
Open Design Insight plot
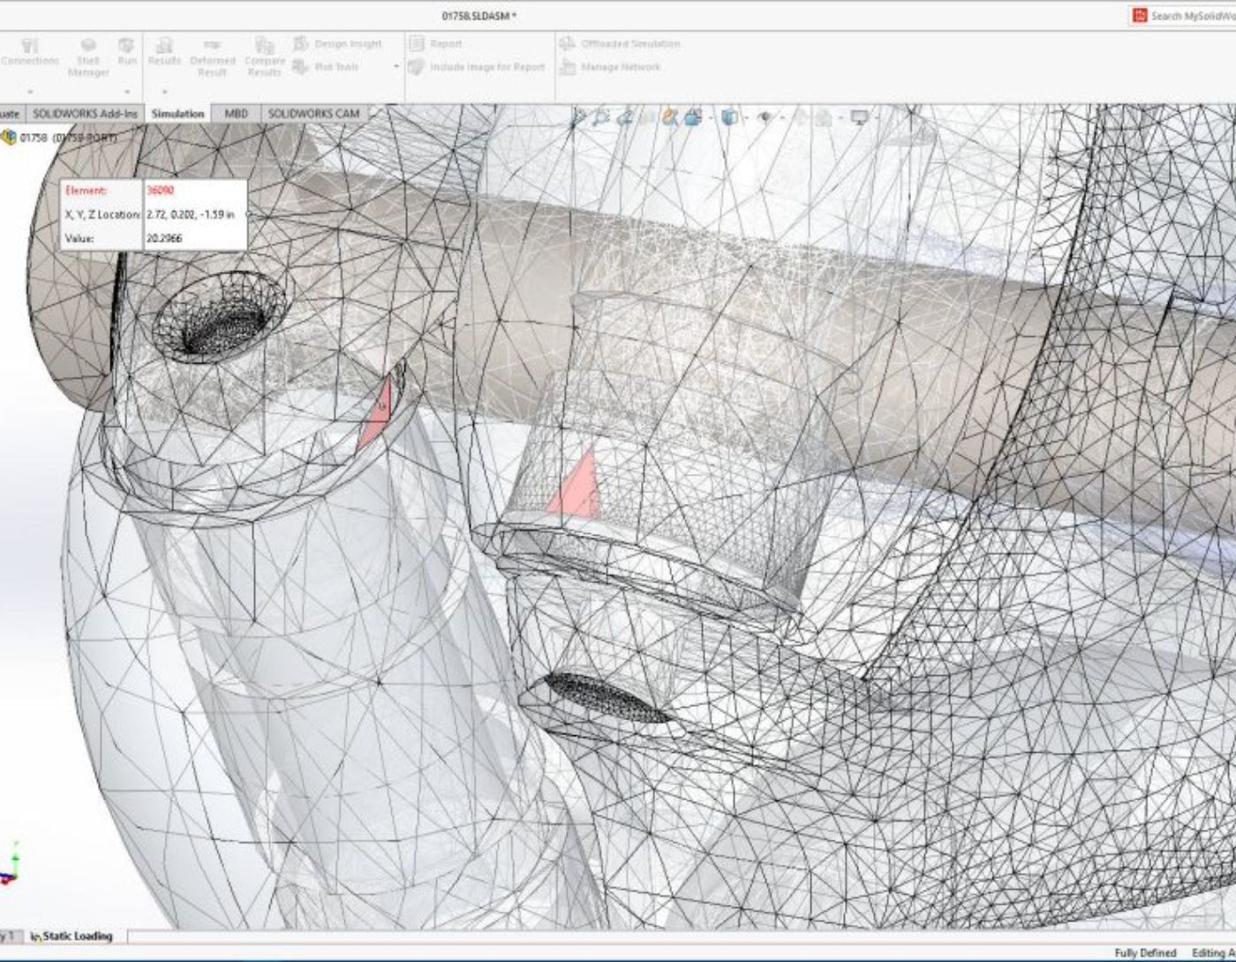(337, 43)
